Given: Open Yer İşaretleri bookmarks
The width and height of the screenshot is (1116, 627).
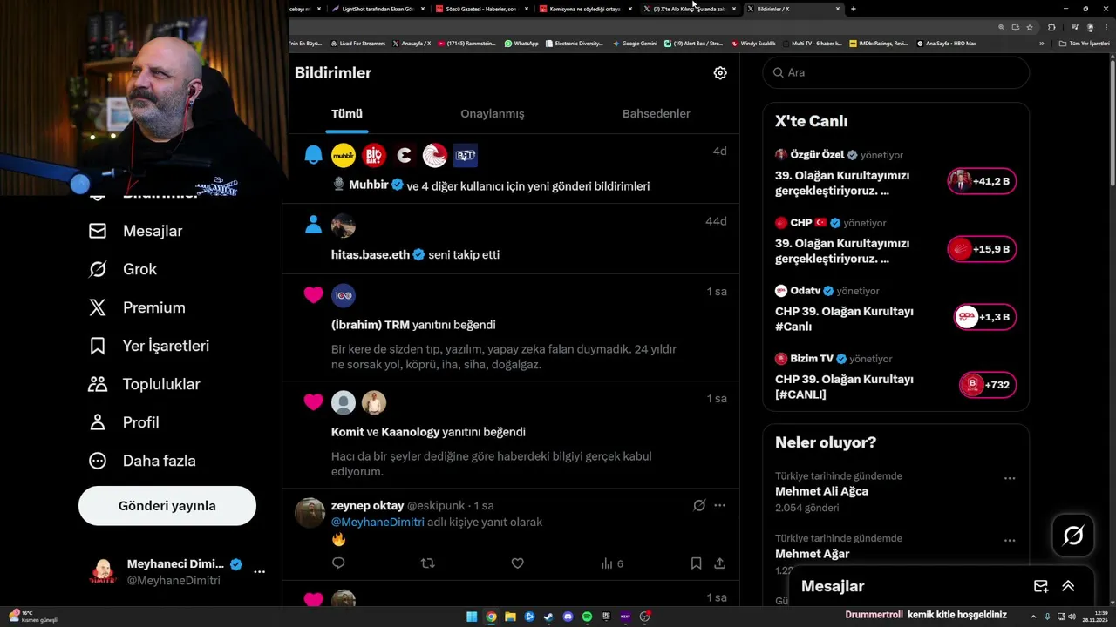Looking at the screenshot, I should (x=149, y=346).
